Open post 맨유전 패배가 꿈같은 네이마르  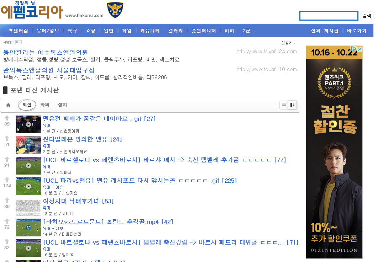pyautogui.click(x=99, y=119)
